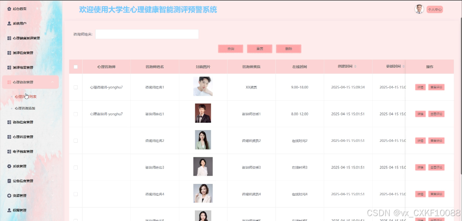Image resolution: width=462 pixels, height=221 pixels.
Task: Tick the checkbox for the 咨询师姓名3 row
Action: pyautogui.click(x=76, y=168)
